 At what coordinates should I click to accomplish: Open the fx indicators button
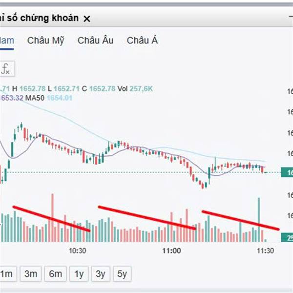pos(6,69)
